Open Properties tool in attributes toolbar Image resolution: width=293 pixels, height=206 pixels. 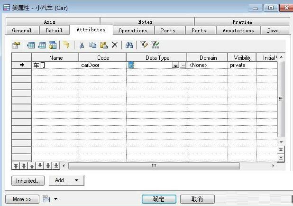tap(16, 45)
